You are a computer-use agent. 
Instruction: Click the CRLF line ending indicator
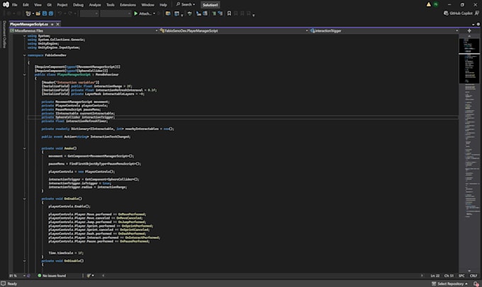point(473,276)
